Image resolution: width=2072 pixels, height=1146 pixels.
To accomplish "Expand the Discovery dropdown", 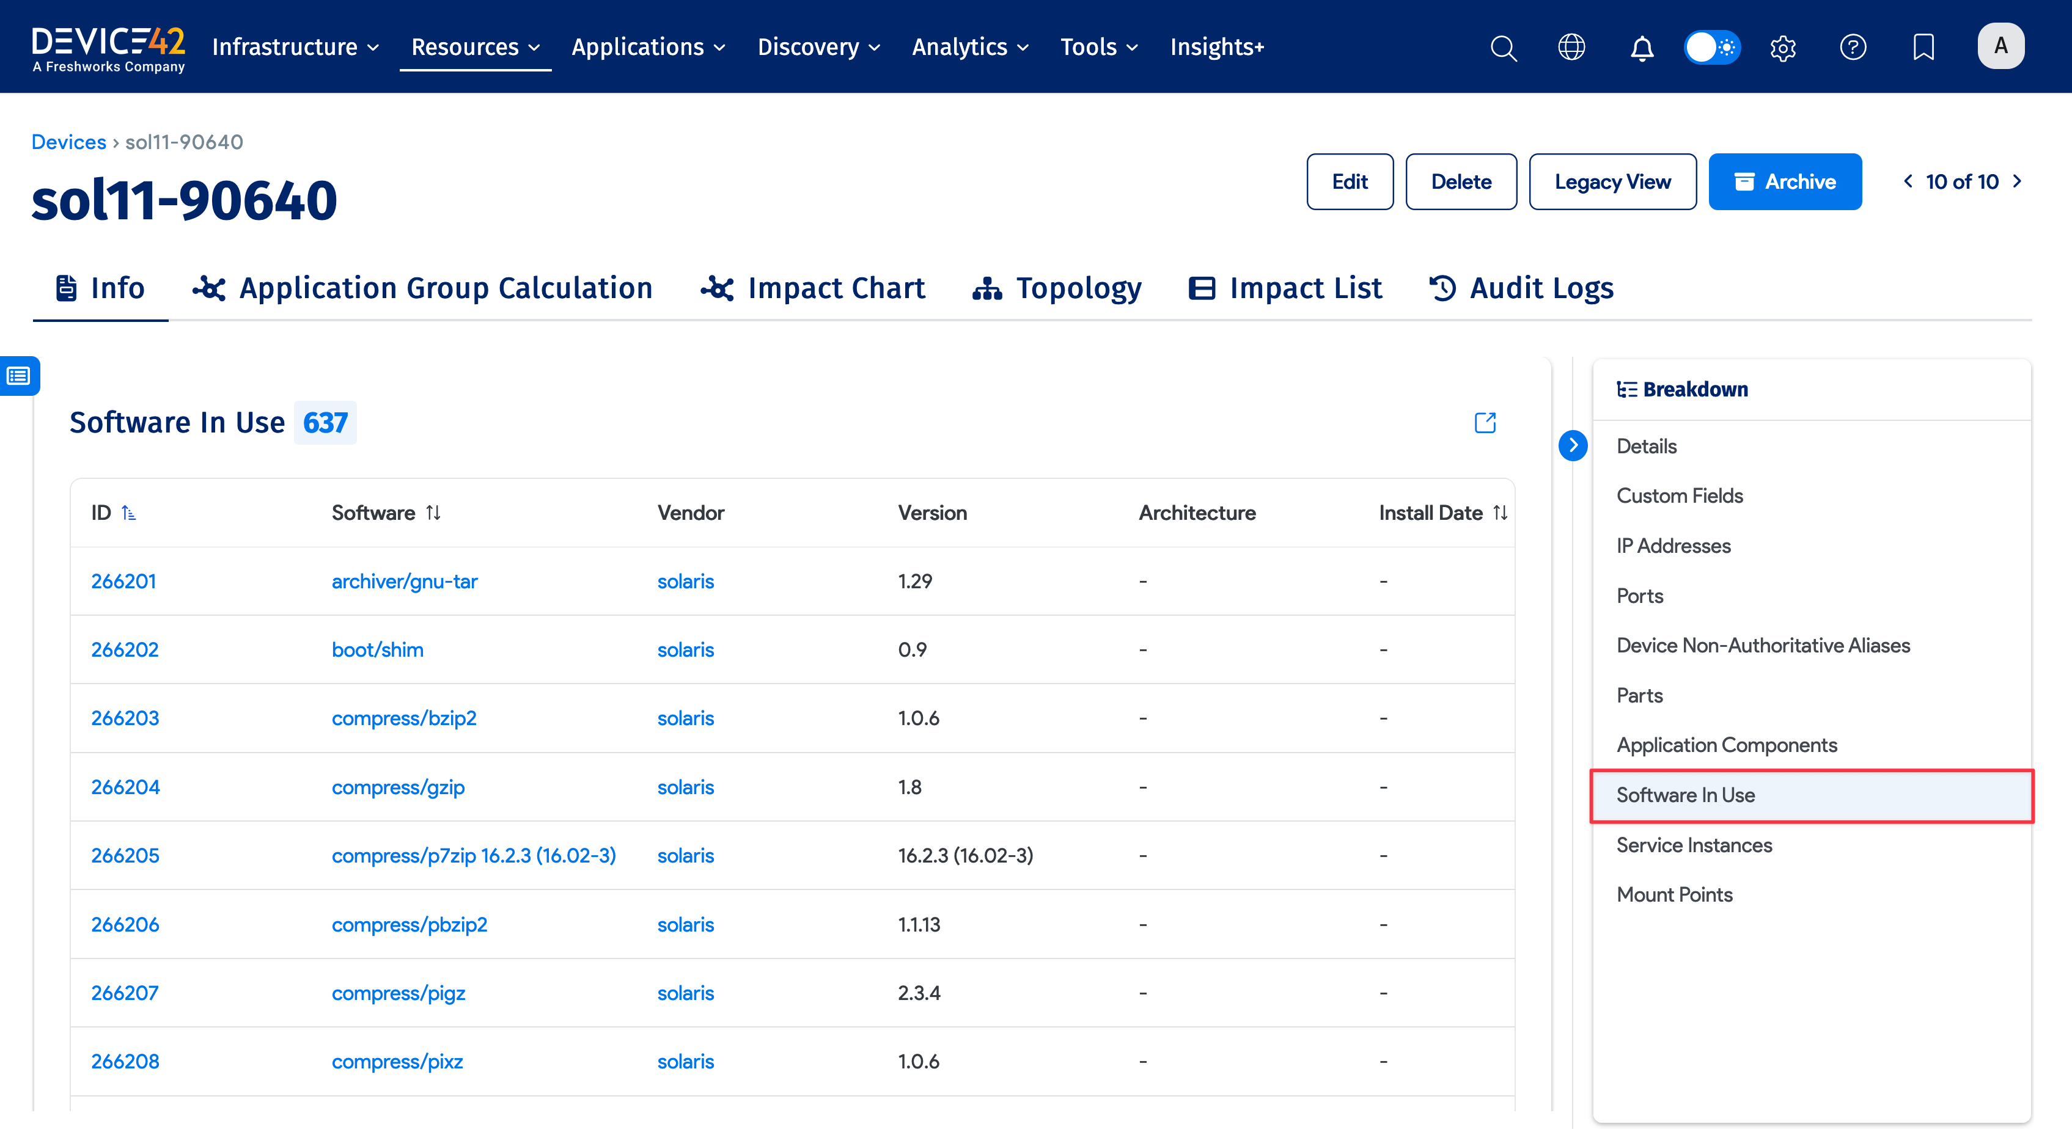I will coord(818,46).
